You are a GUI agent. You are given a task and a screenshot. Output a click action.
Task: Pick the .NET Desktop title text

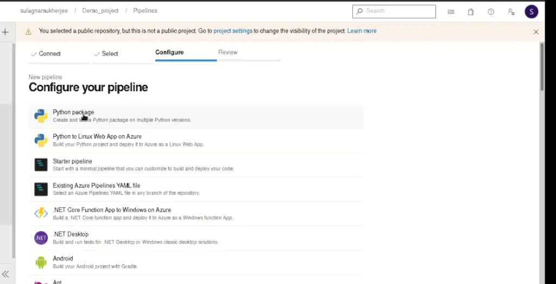click(71, 235)
